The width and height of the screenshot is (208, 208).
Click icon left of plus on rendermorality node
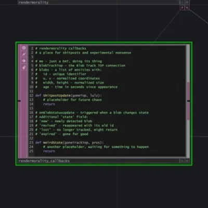coord(182,2)
